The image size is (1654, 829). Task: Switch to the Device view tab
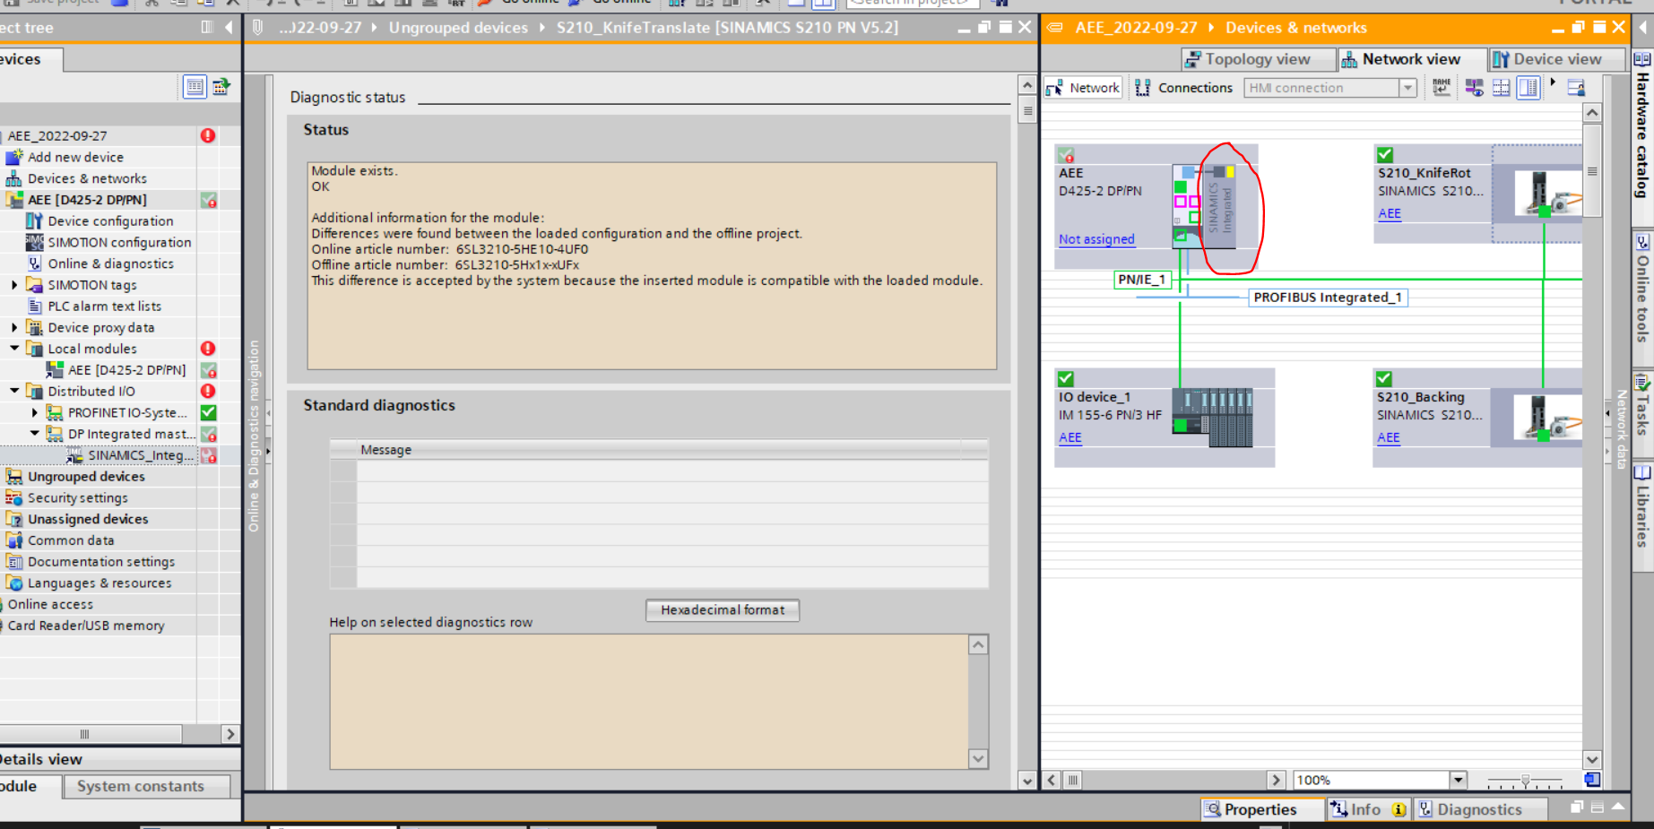click(x=1547, y=59)
